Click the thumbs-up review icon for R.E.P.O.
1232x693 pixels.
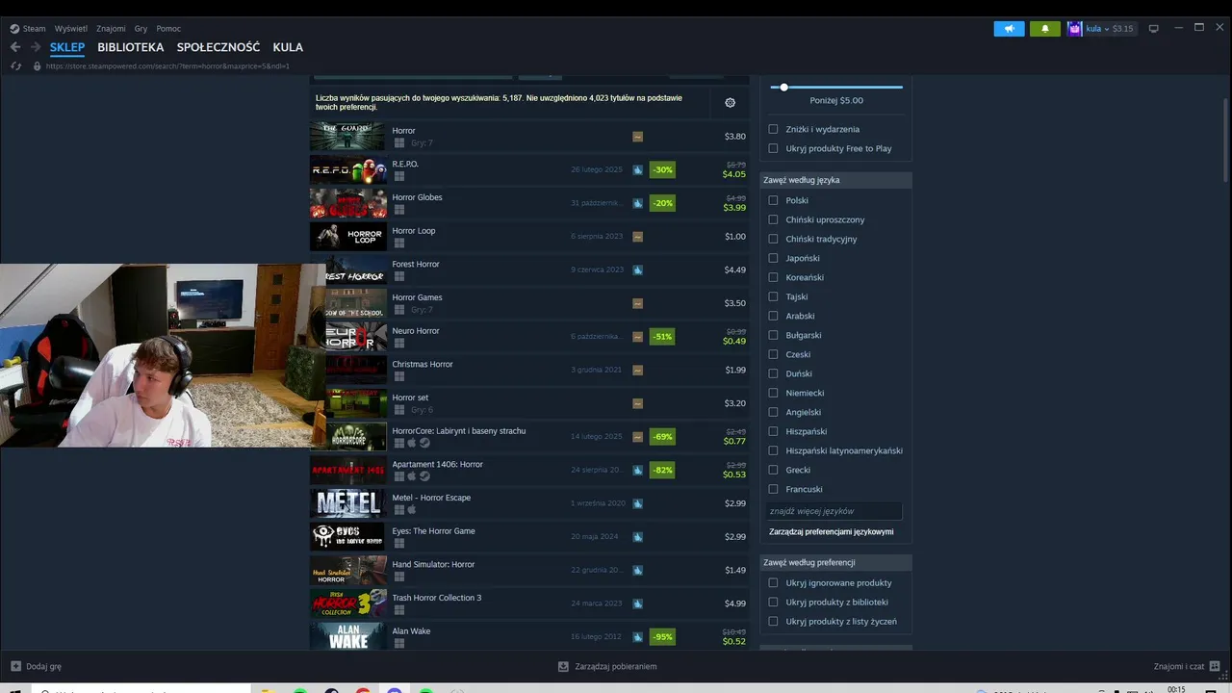click(x=637, y=169)
